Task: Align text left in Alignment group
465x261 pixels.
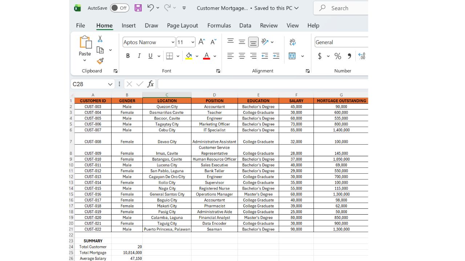Action: pos(230,56)
